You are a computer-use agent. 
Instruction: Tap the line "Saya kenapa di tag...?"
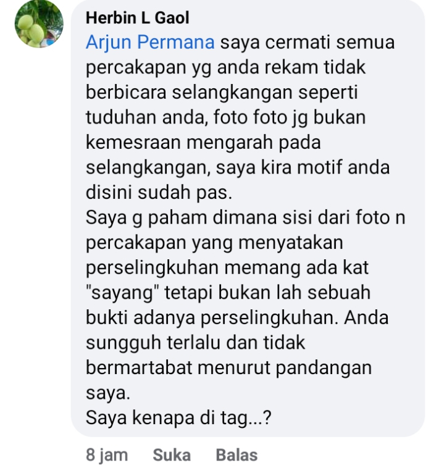click(x=178, y=418)
